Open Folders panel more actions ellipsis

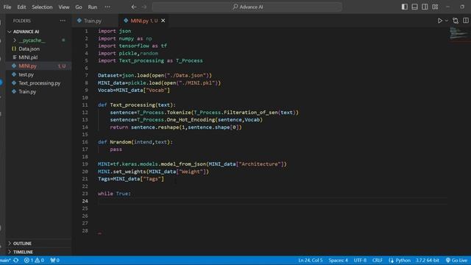pyautogui.click(x=63, y=21)
